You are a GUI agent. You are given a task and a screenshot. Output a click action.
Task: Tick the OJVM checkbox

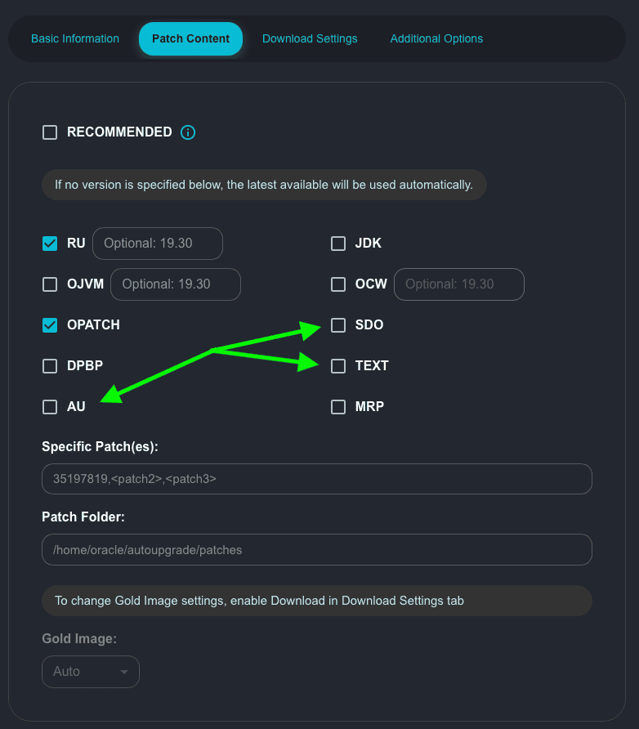50,284
